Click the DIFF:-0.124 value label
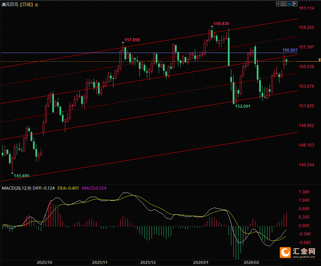 coord(44,188)
